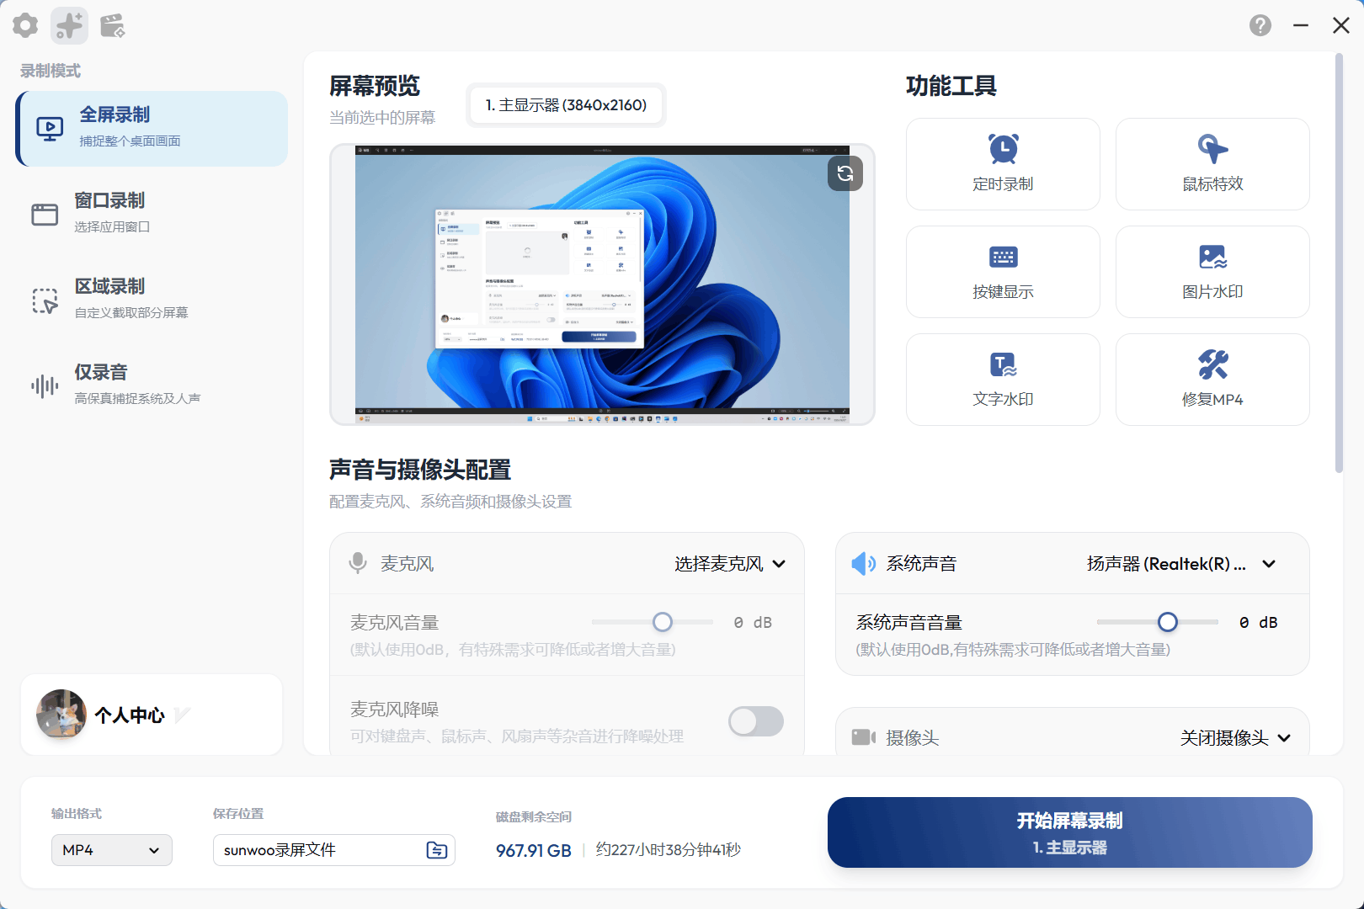Screen dimensions: 1364x909
Task: Click the camera icon beside 摄像头
Action: tap(864, 737)
